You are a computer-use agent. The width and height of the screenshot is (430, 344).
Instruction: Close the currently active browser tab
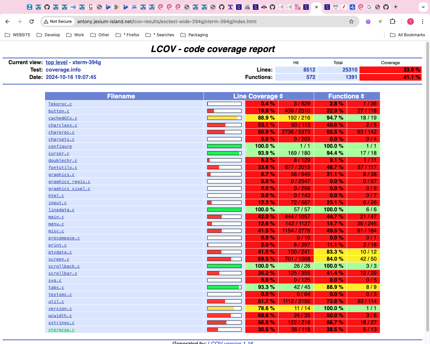[316, 7]
